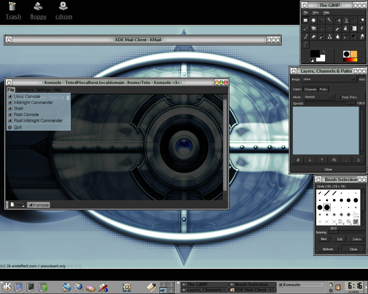
Task: Switch to the Layers tab
Action: [297, 89]
